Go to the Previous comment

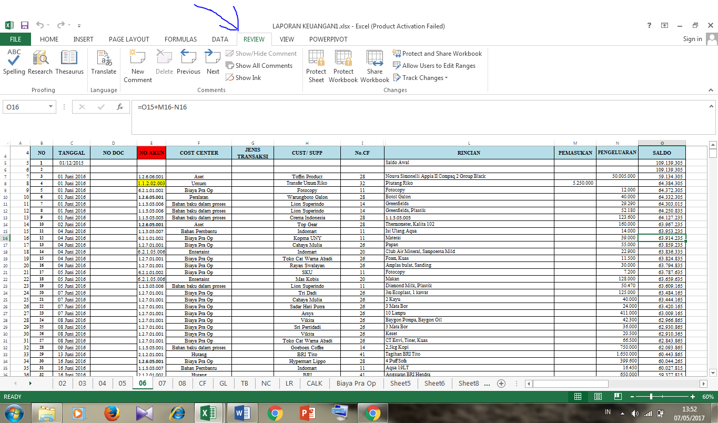188,63
